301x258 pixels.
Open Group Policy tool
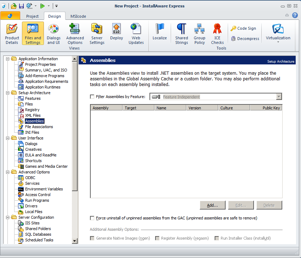pos(199,34)
